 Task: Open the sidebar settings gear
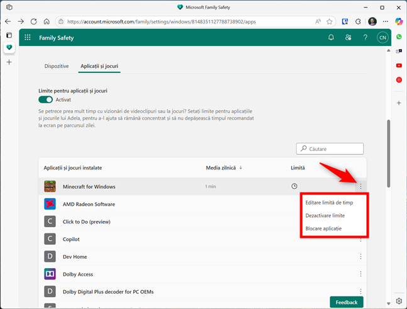point(399,301)
